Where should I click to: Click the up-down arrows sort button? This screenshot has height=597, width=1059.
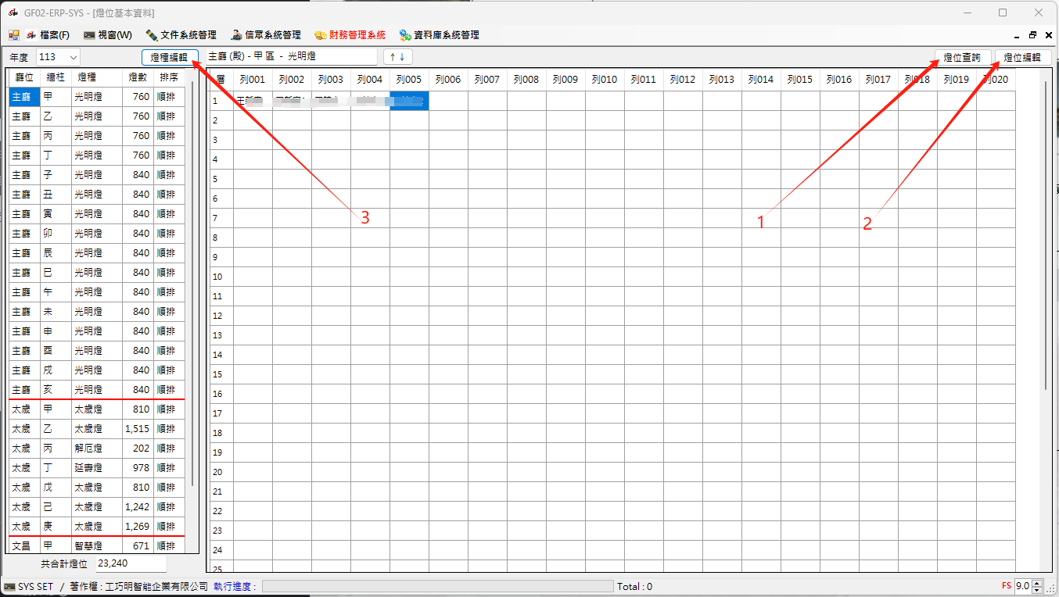397,57
